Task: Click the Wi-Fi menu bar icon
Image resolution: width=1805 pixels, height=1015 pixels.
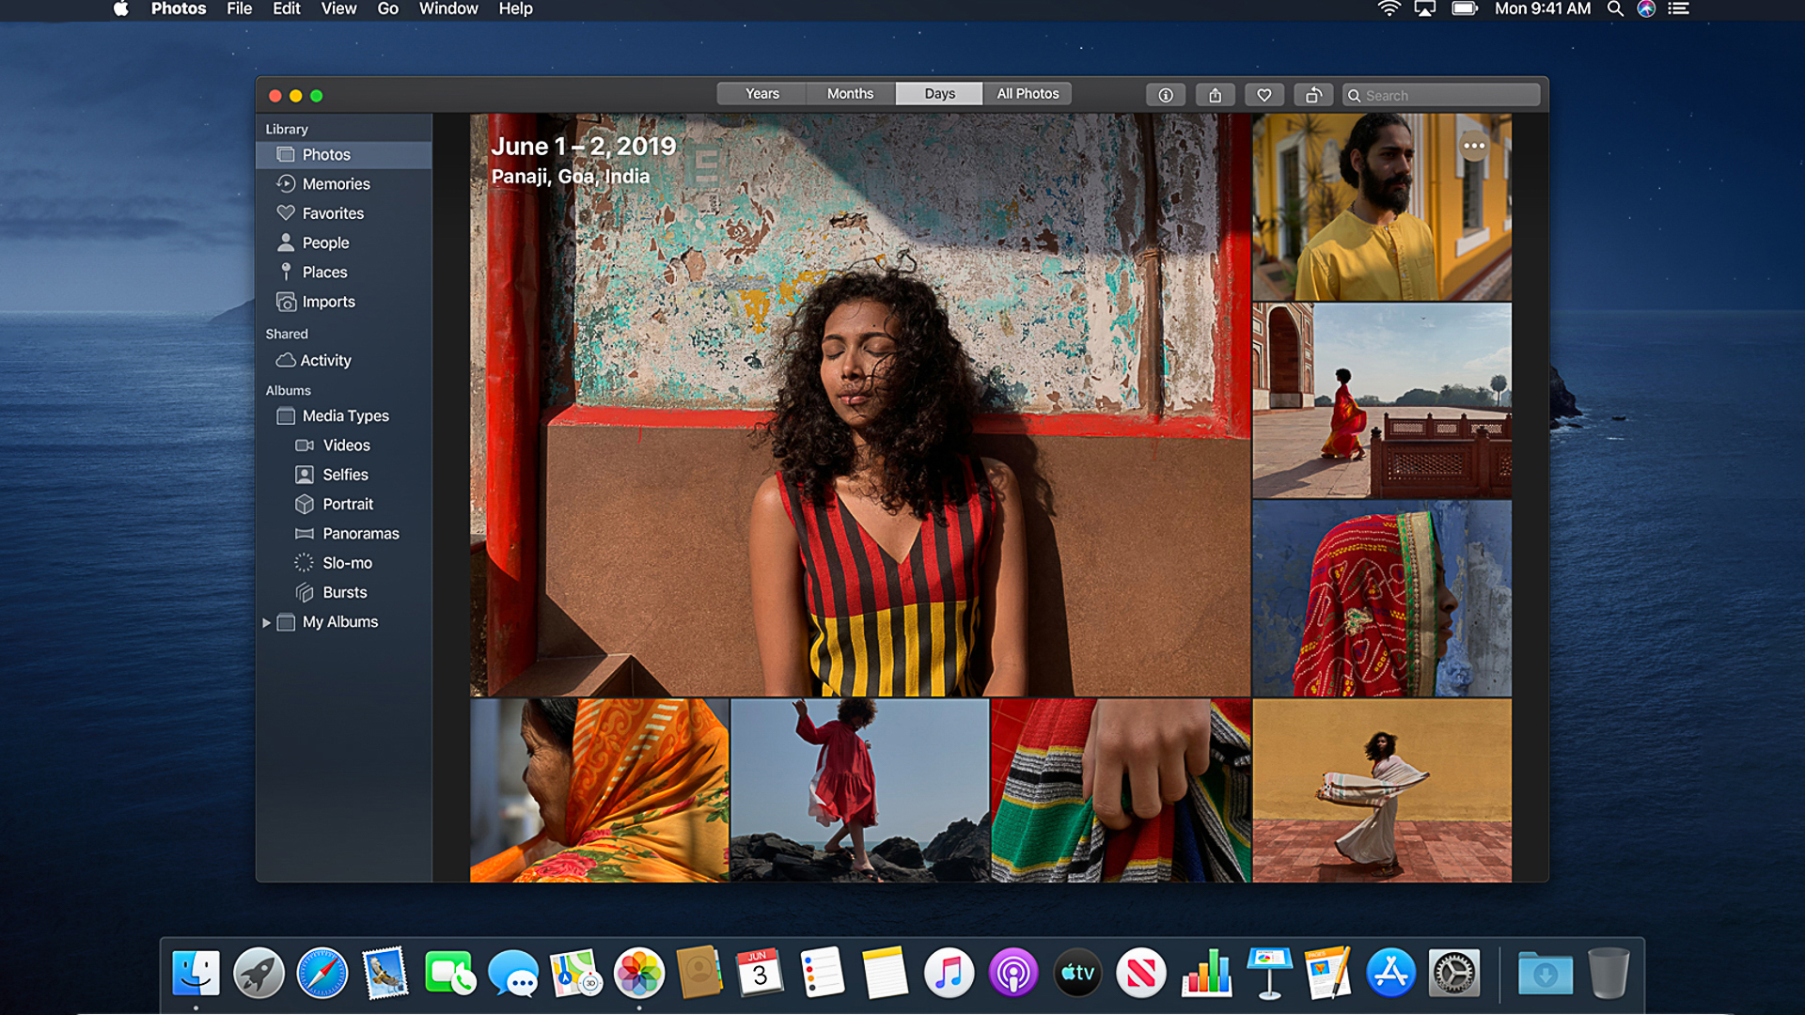Action: pos(1389,8)
